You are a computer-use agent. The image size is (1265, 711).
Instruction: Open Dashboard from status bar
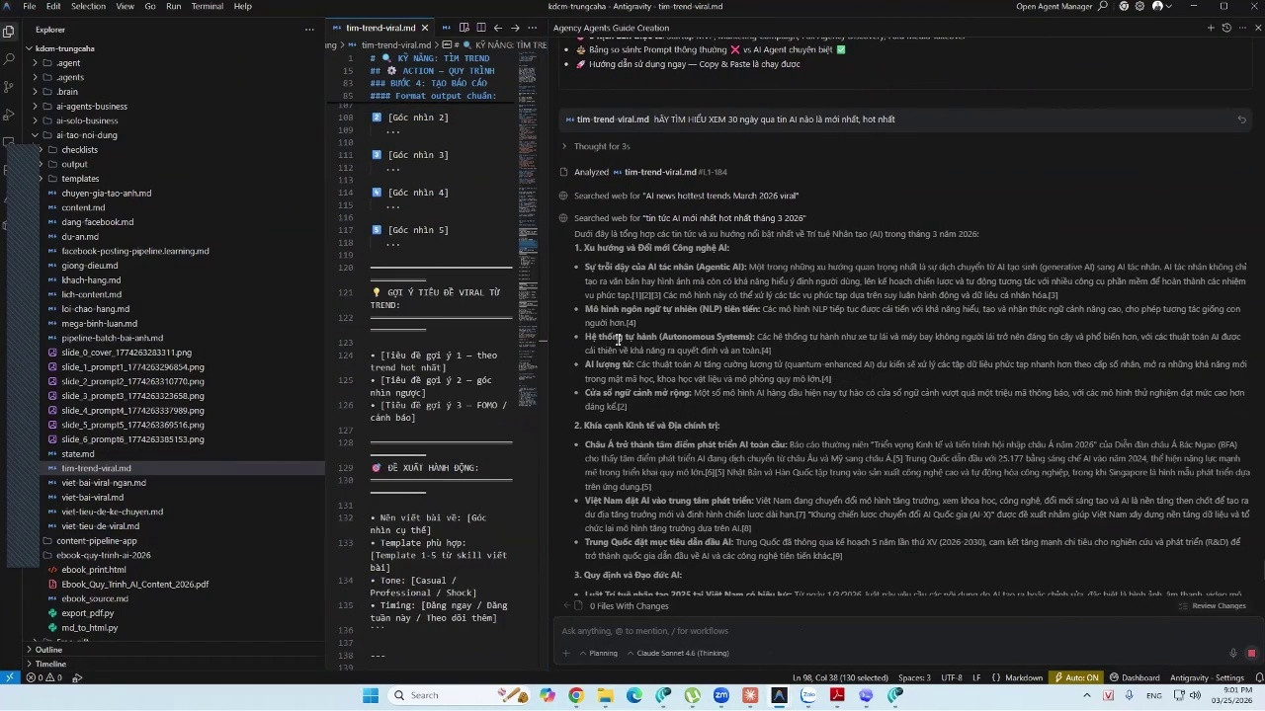point(1135,677)
